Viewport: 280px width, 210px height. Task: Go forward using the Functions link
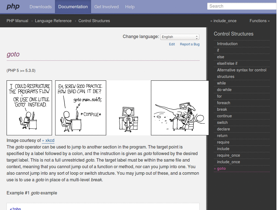tap(258, 21)
